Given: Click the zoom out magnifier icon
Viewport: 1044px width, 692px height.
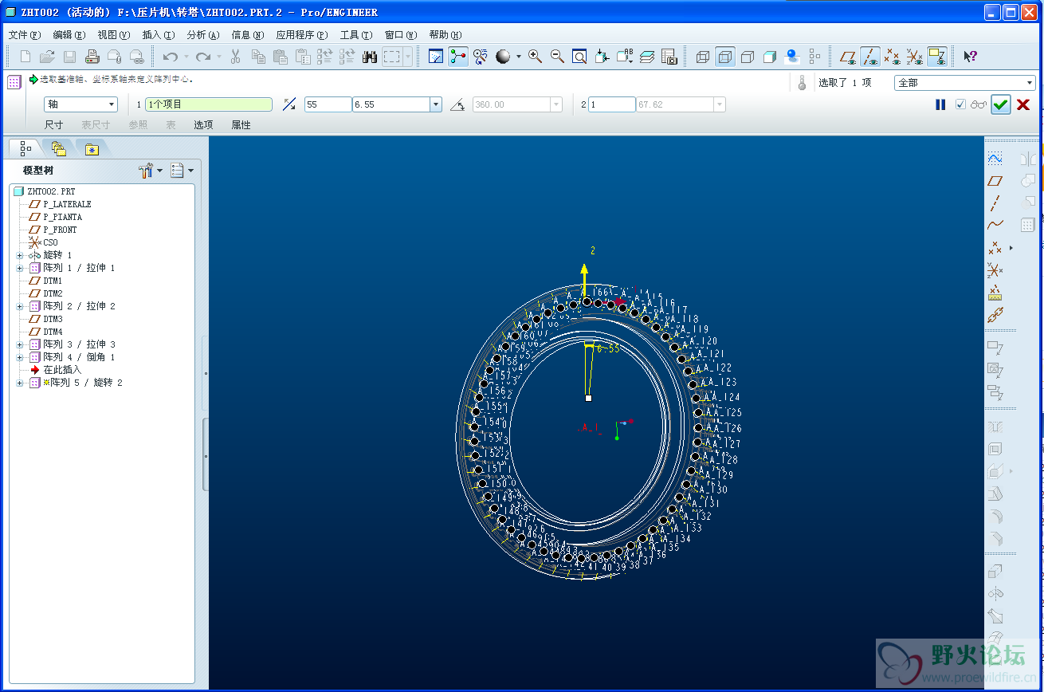Looking at the screenshot, I should tap(557, 57).
